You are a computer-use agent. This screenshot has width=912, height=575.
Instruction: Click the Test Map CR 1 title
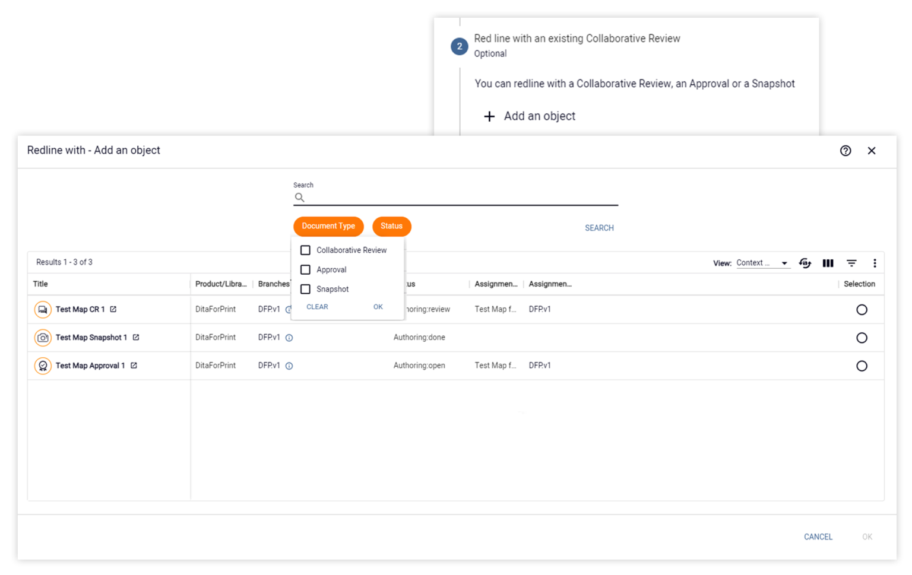[x=80, y=309]
